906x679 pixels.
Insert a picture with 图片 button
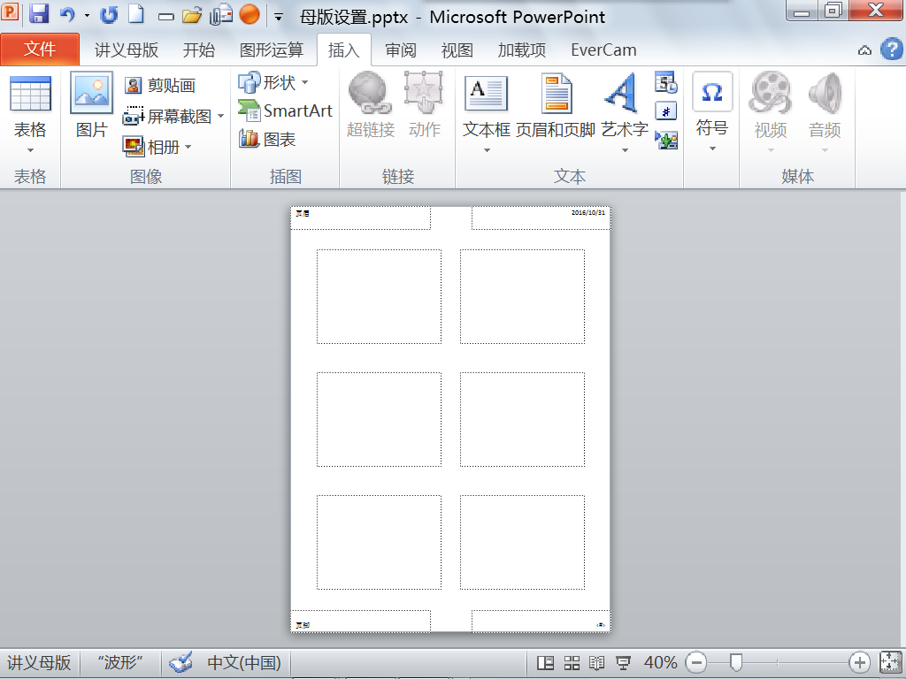pos(91,105)
